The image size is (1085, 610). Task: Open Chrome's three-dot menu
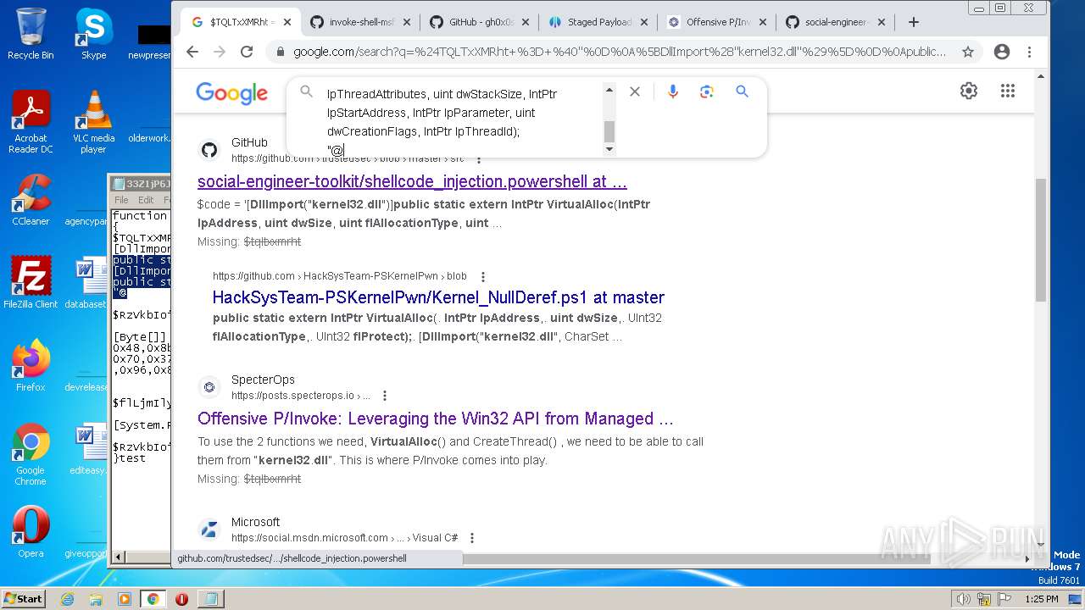click(x=1029, y=52)
